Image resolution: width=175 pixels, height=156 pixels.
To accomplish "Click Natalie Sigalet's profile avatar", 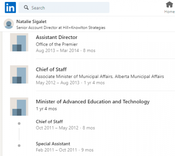I will coord(9,24).
